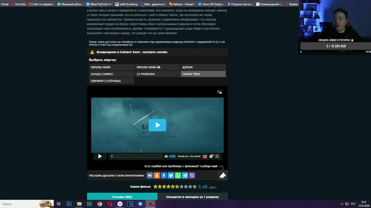This screenshot has height=208, width=371.
Task: Open the Мировой кубок bookmark
Action: [x=70, y=4]
